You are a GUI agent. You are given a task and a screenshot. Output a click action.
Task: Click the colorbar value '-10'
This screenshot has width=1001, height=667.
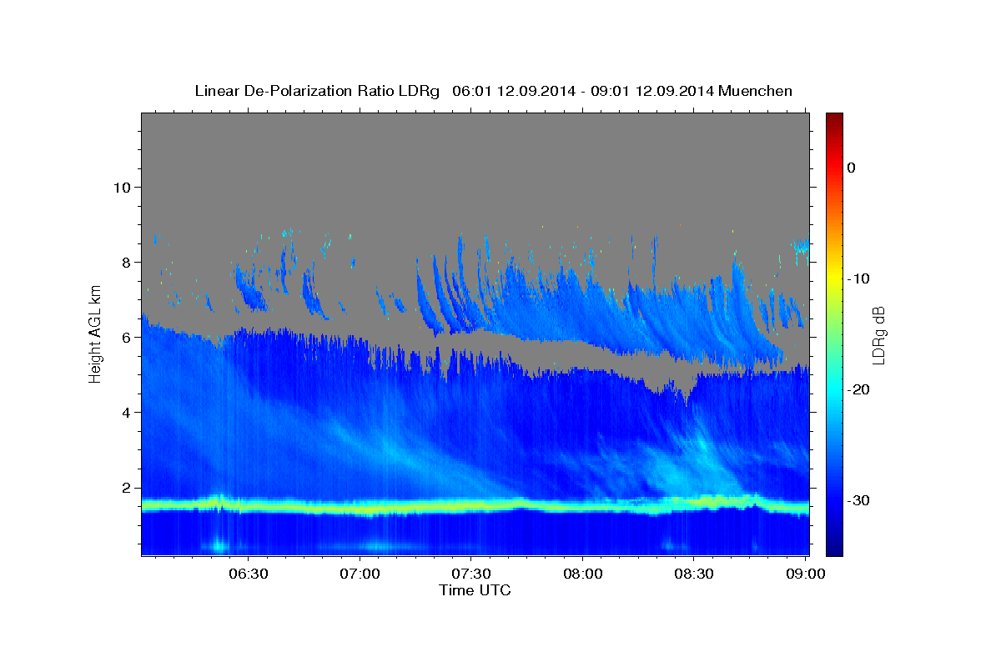(859, 278)
